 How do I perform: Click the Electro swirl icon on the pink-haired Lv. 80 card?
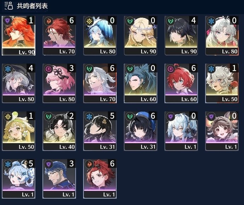[x=48, y=69]
